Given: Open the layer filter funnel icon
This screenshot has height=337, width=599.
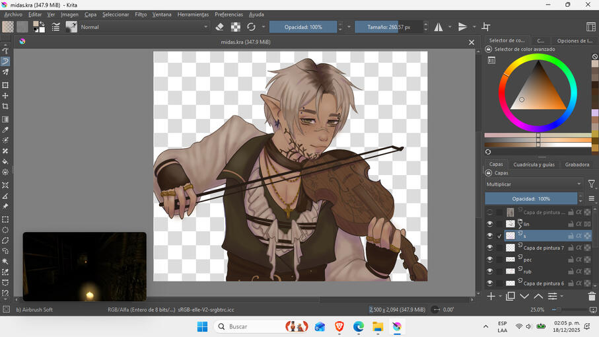Looking at the screenshot, I should (x=591, y=184).
